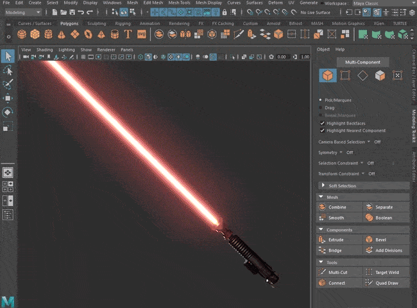Image resolution: width=417 pixels, height=308 pixels.
Task: Select Face selection mode icon
Action: (380, 76)
